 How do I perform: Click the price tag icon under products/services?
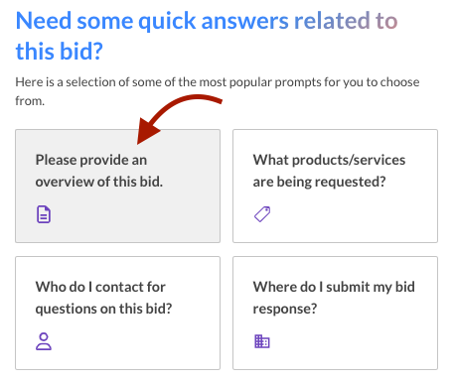click(x=262, y=214)
